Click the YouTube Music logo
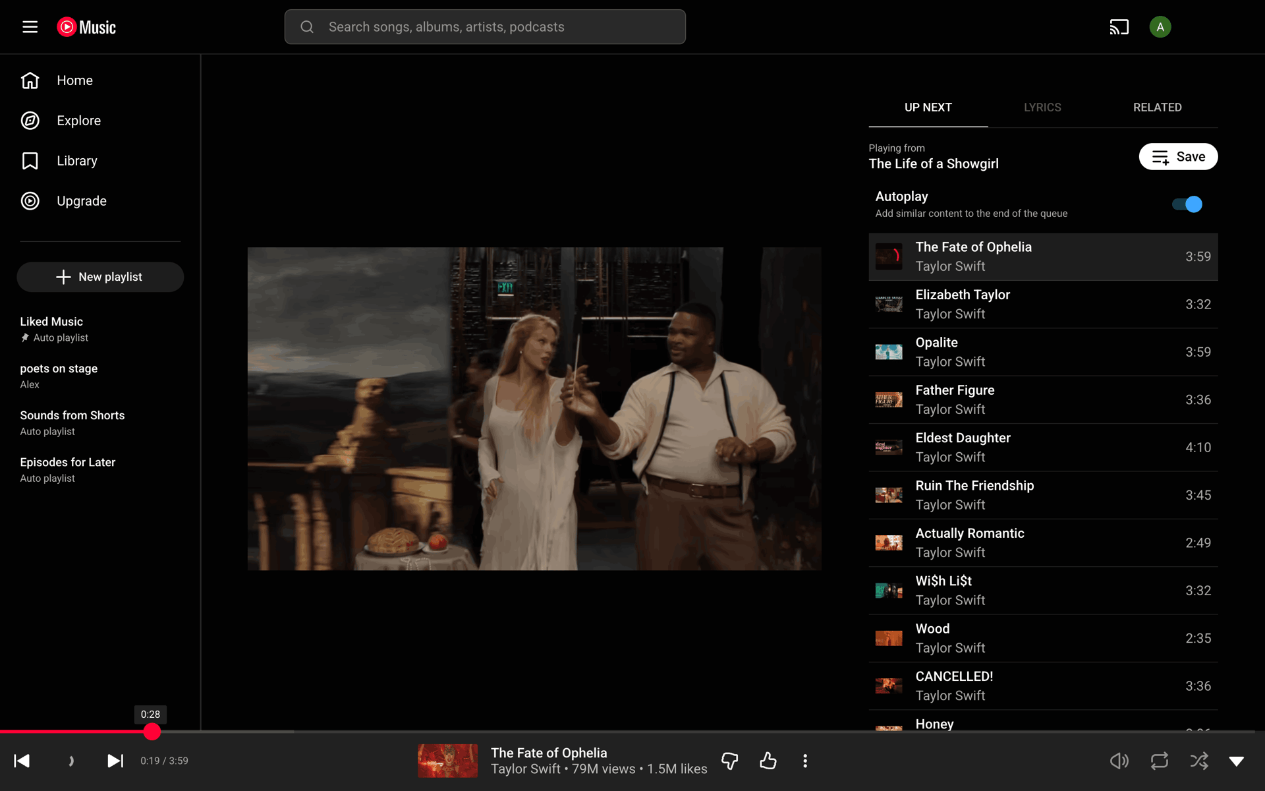The image size is (1265, 791). point(86,27)
